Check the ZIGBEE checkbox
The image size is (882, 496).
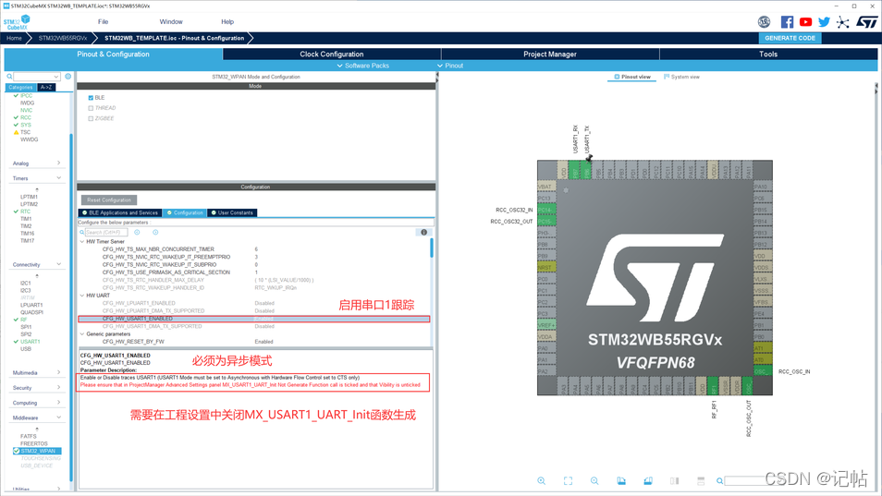[x=91, y=118]
